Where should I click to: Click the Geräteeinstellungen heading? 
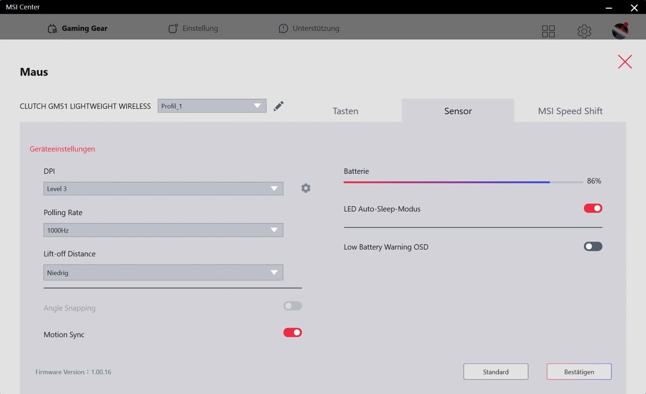point(62,149)
